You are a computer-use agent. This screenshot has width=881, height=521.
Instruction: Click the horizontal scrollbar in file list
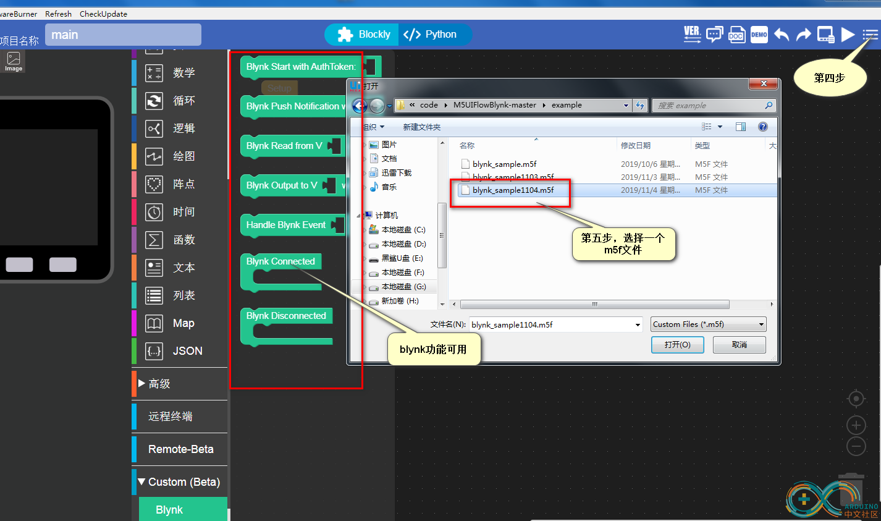tap(594, 304)
